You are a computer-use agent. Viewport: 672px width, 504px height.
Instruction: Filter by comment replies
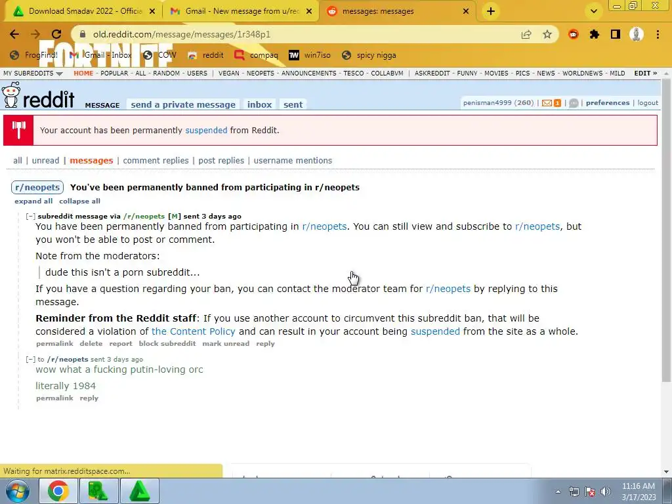[x=156, y=160]
